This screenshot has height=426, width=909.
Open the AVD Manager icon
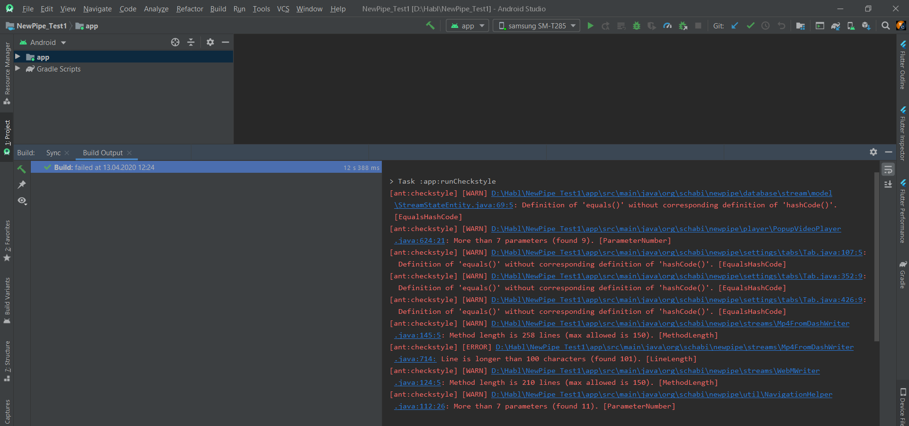[851, 26]
